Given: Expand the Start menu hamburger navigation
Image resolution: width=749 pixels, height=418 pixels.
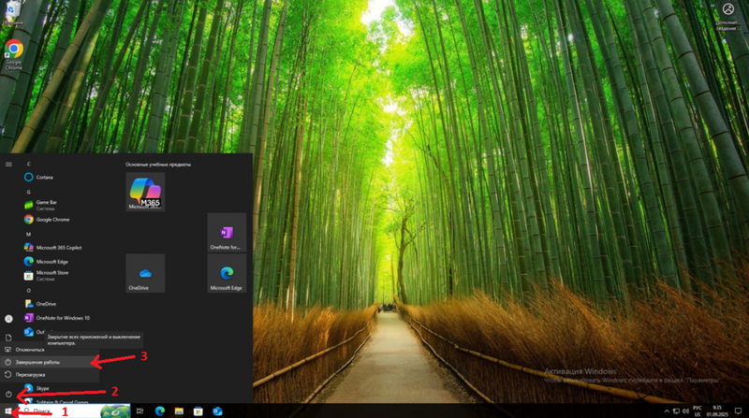Looking at the screenshot, I should coord(8,164).
